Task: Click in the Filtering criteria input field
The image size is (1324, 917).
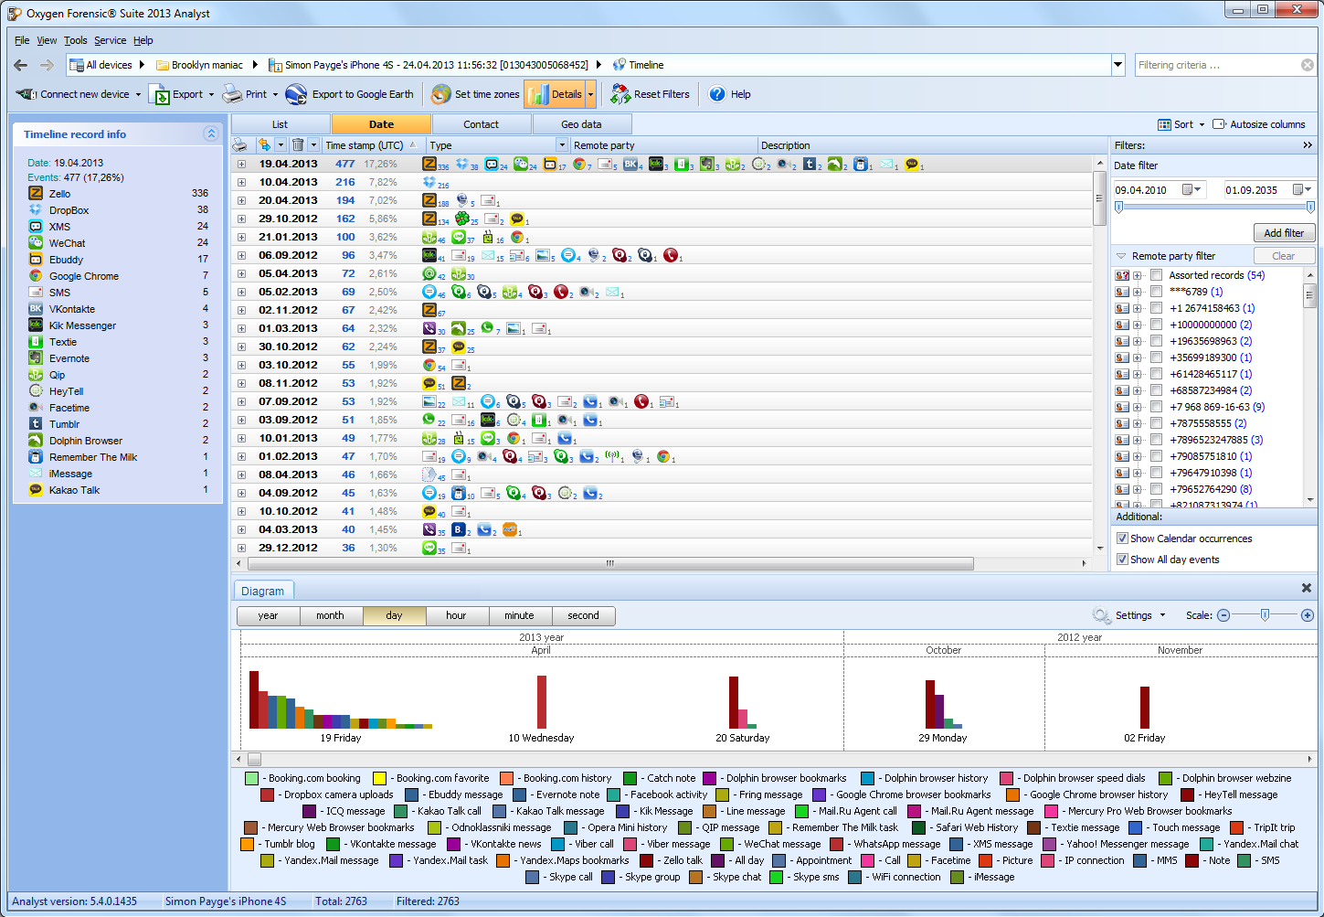Action: [1217, 65]
